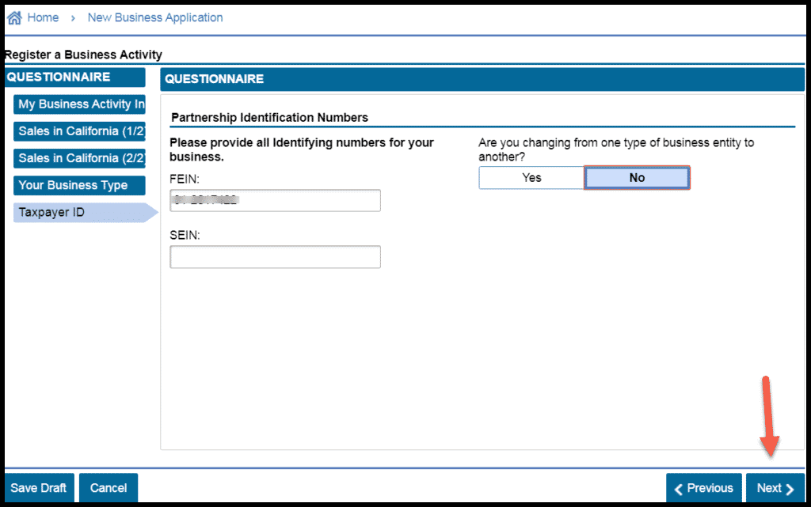Click the Home house icon
Image resolution: width=811 pixels, height=507 pixels.
point(14,17)
